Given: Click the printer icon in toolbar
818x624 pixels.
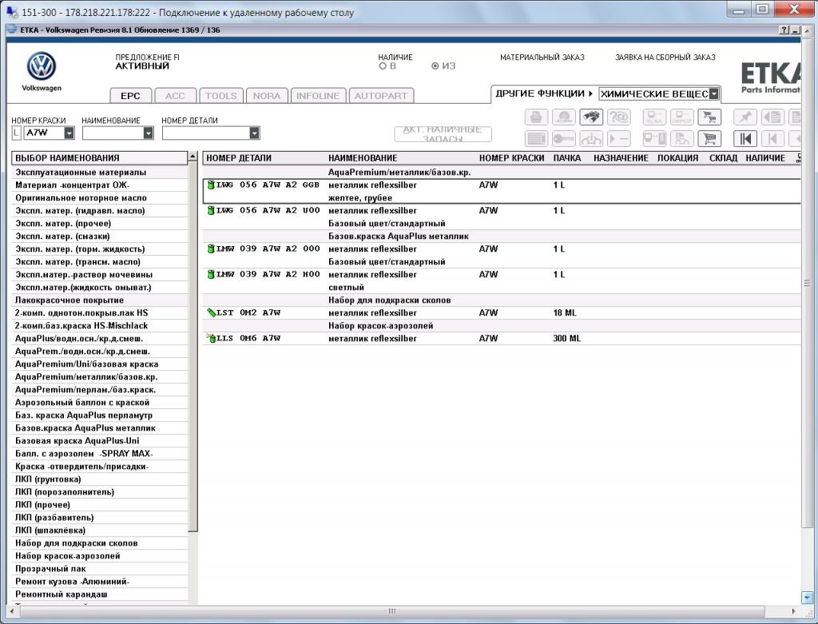Looking at the screenshot, I should click(536, 117).
